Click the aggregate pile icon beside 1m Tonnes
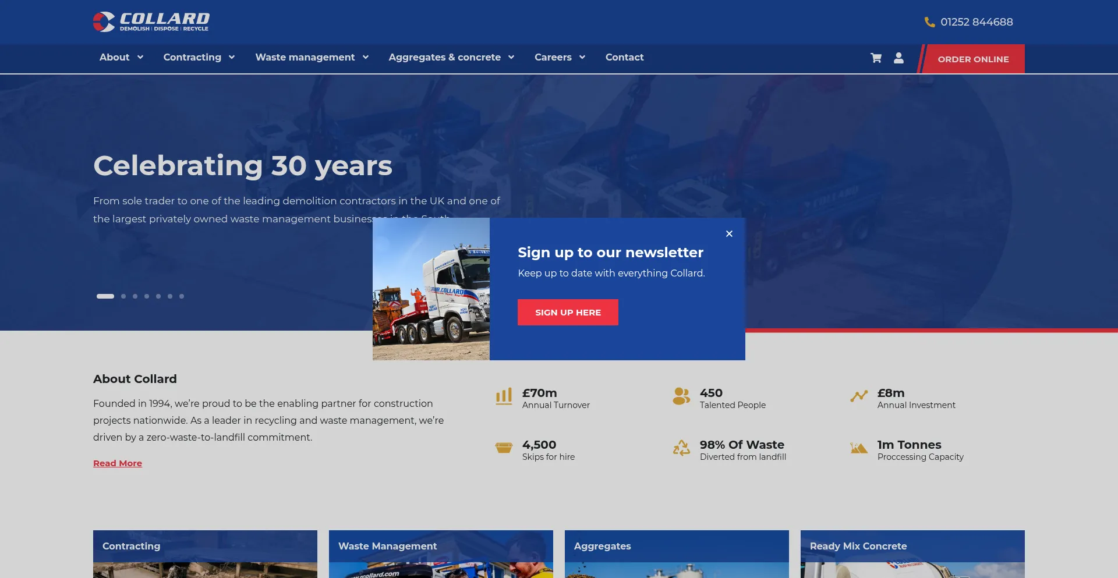The height and width of the screenshot is (578, 1118). point(859,448)
